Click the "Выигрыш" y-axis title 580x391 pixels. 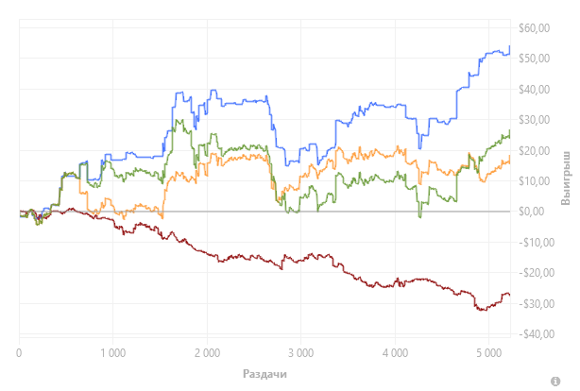[x=566, y=177]
